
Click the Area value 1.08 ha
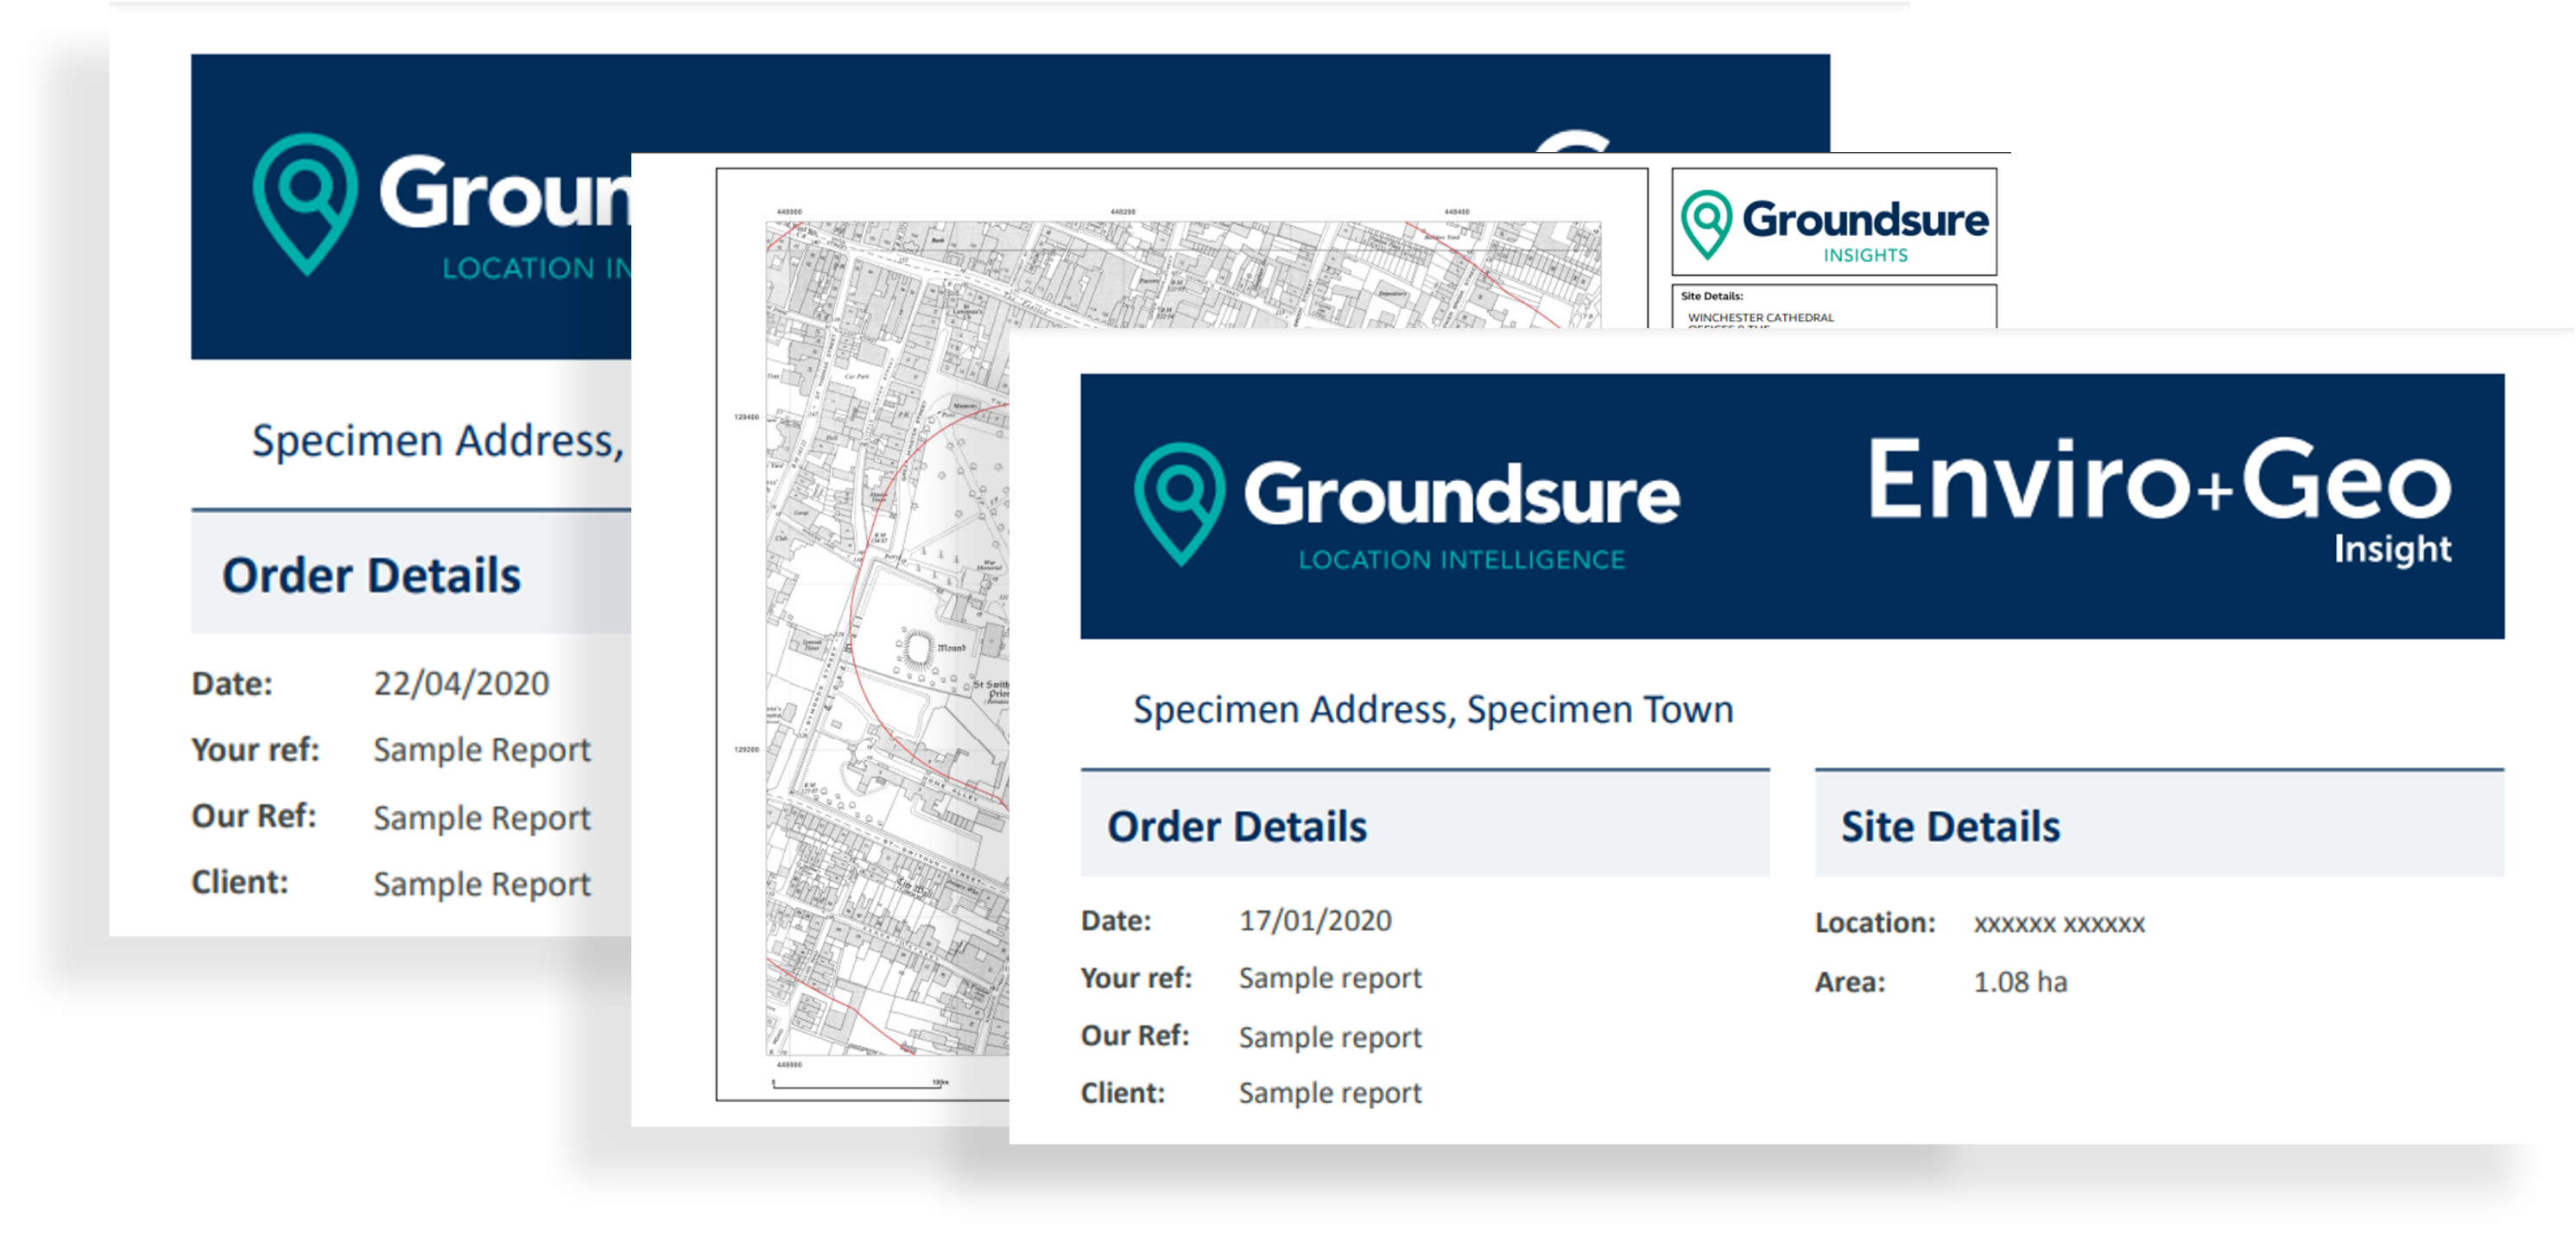click(2020, 982)
